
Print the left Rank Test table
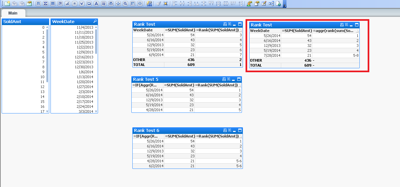[x=225, y=24]
